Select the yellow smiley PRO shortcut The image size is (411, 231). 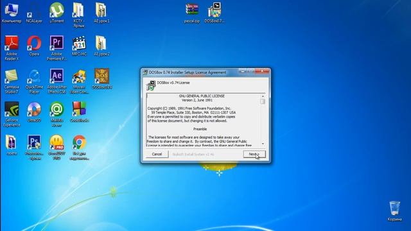pos(57,148)
